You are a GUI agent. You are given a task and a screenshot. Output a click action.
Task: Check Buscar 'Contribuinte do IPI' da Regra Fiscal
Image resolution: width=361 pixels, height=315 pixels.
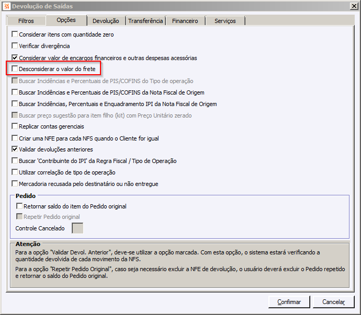click(x=15, y=161)
